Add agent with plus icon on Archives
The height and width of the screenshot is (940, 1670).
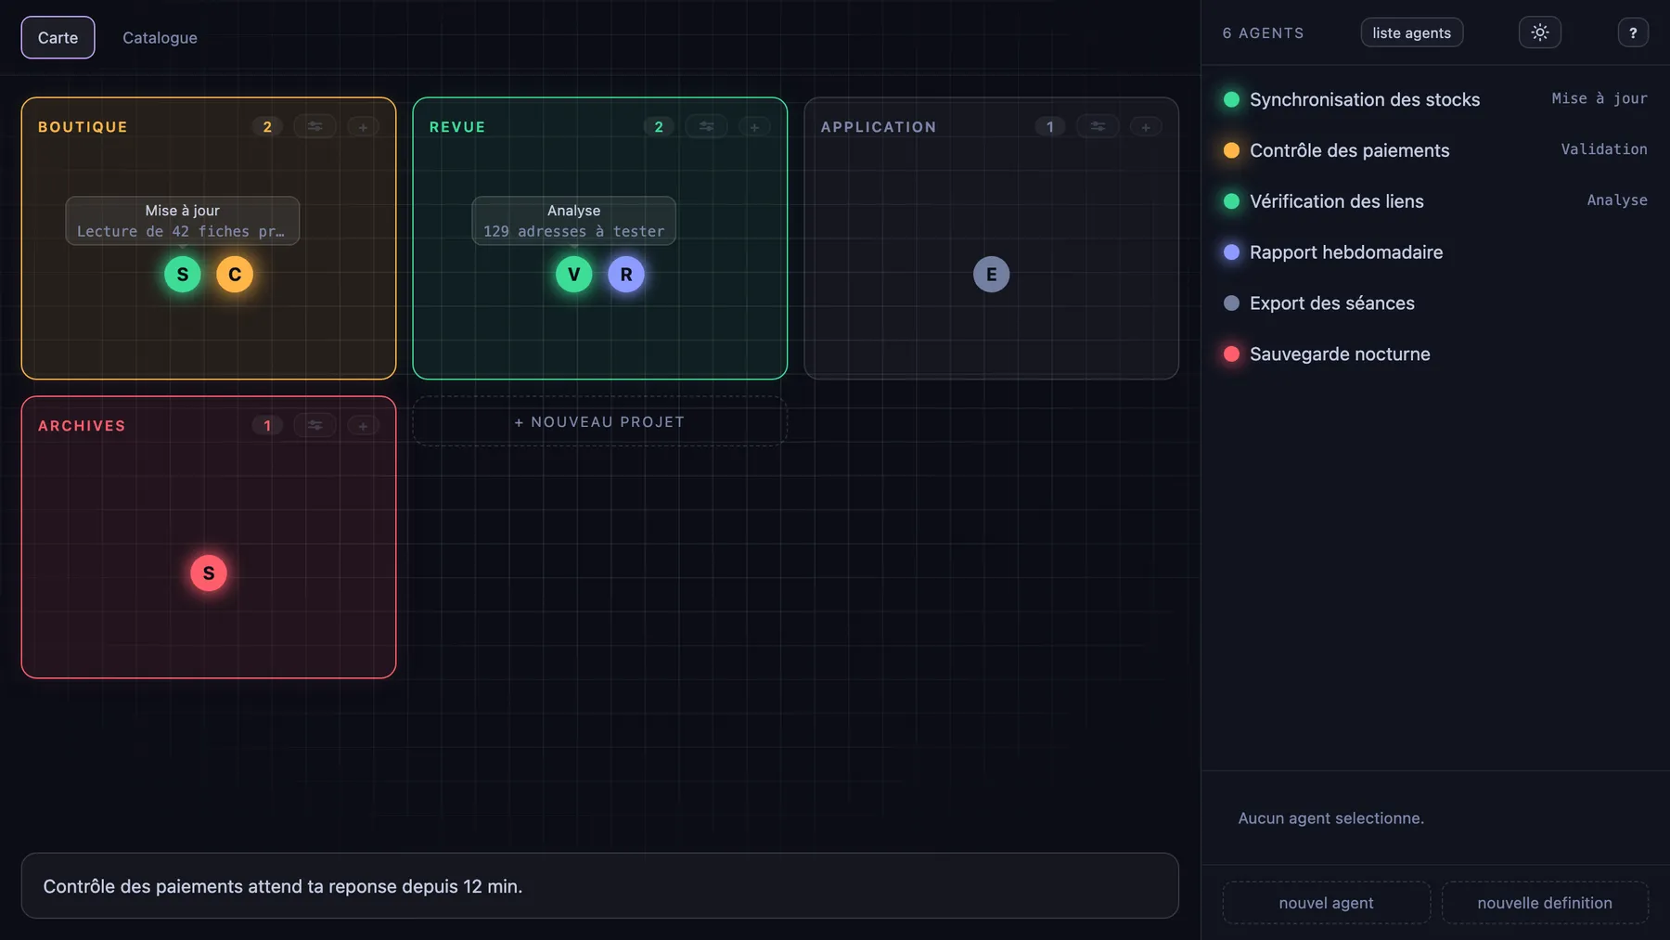pyautogui.click(x=363, y=425)
